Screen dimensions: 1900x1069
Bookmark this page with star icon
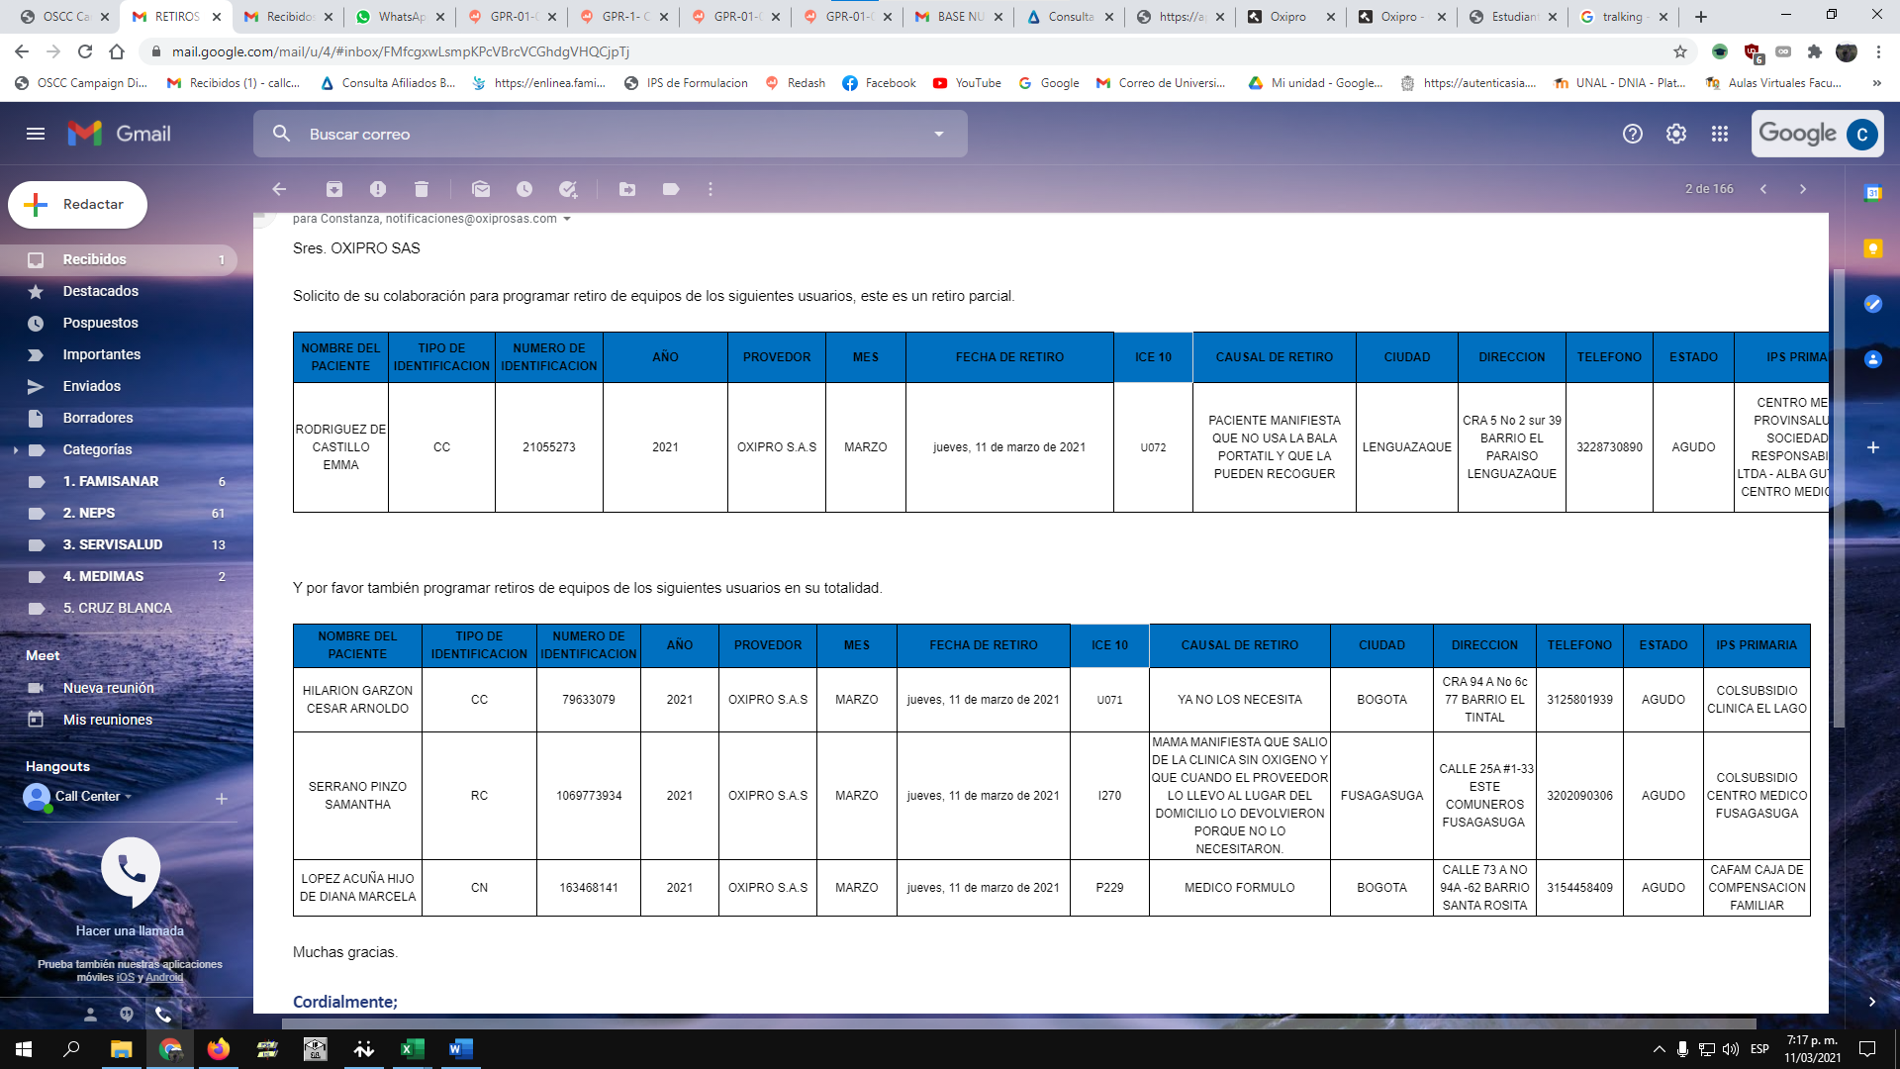[x=1680, y=51]
